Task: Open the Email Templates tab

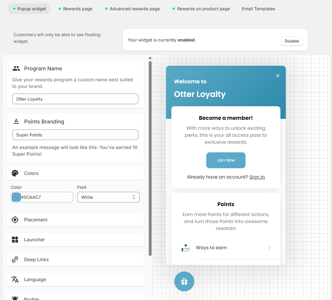Action: (x=258, y=9)
